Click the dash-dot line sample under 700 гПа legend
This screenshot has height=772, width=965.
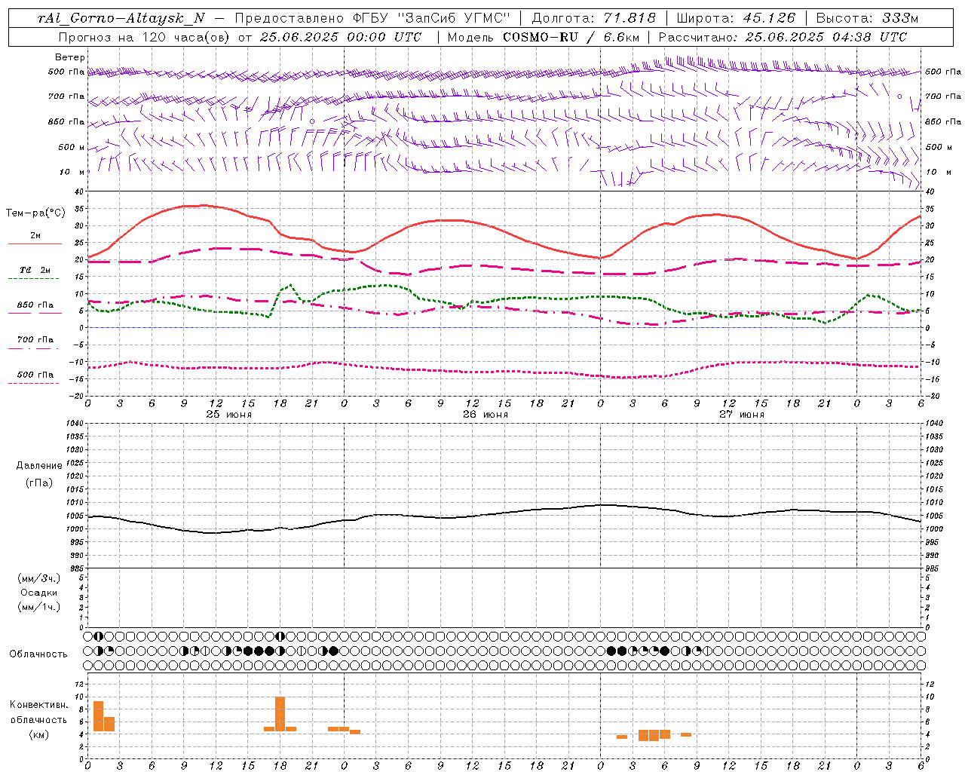[x=33, y=348]
